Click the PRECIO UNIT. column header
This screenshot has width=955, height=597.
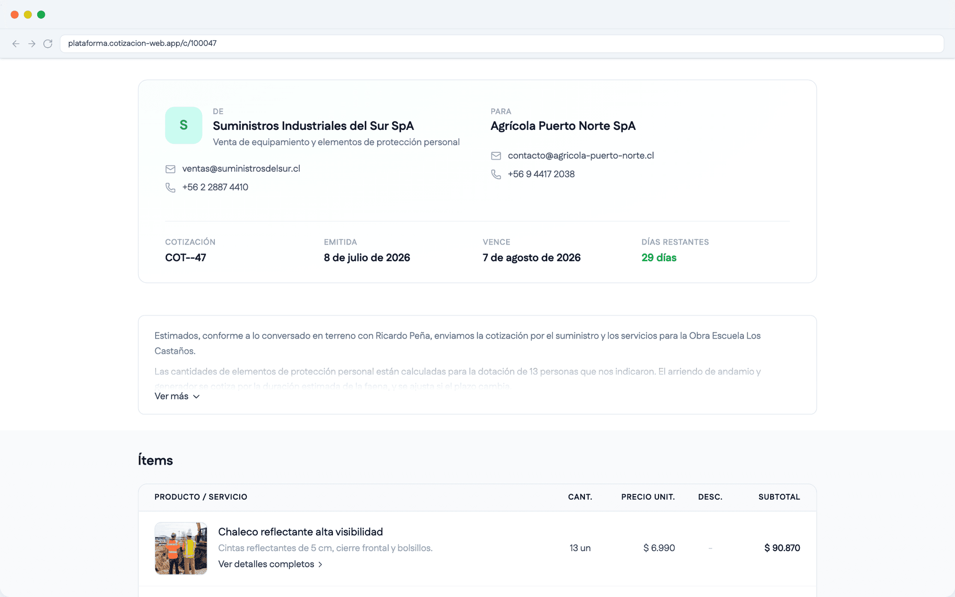click(648, 497)
